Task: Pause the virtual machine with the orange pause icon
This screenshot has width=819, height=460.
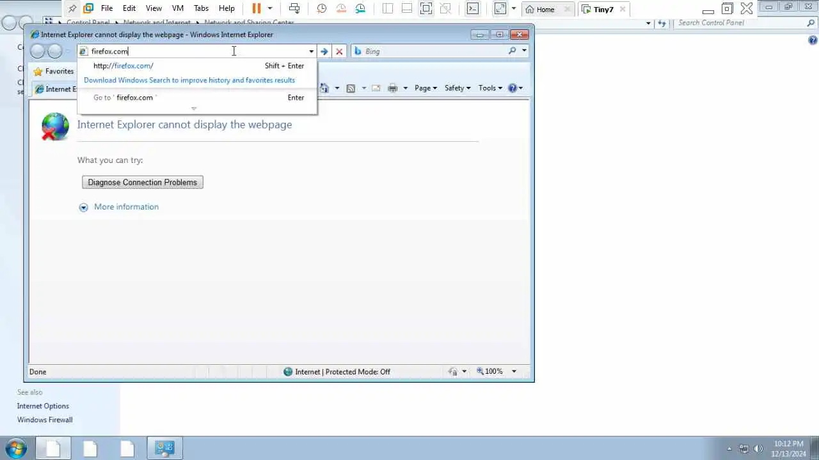Action: coord(257,8)
